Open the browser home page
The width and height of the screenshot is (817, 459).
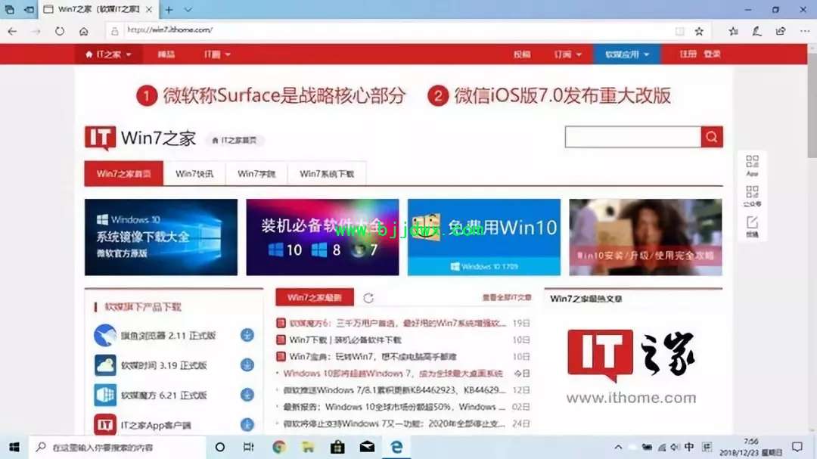click(83, 31)
